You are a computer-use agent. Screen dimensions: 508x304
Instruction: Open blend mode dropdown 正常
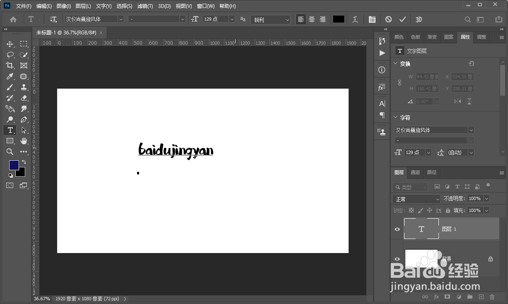coord(417,199)
